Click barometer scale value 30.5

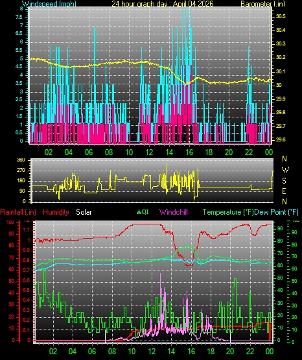pos(281,16)
